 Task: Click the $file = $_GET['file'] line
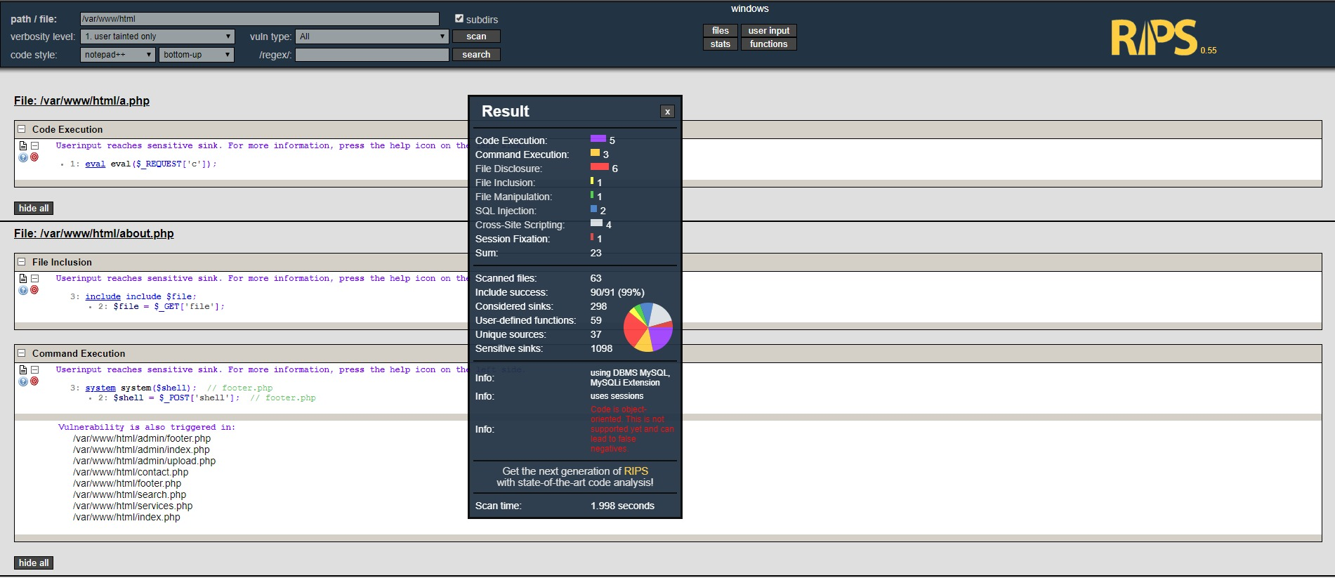[169, 306]
